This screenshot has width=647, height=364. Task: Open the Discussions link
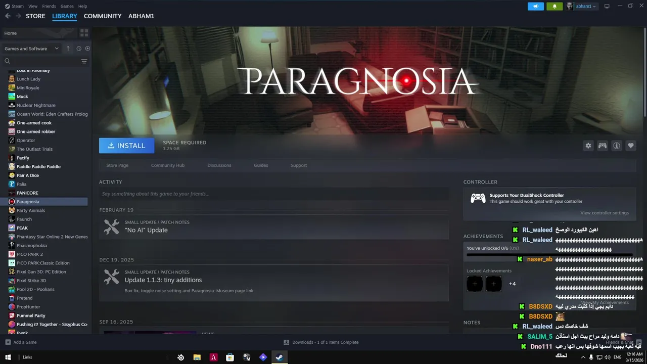tap(219, 165)
